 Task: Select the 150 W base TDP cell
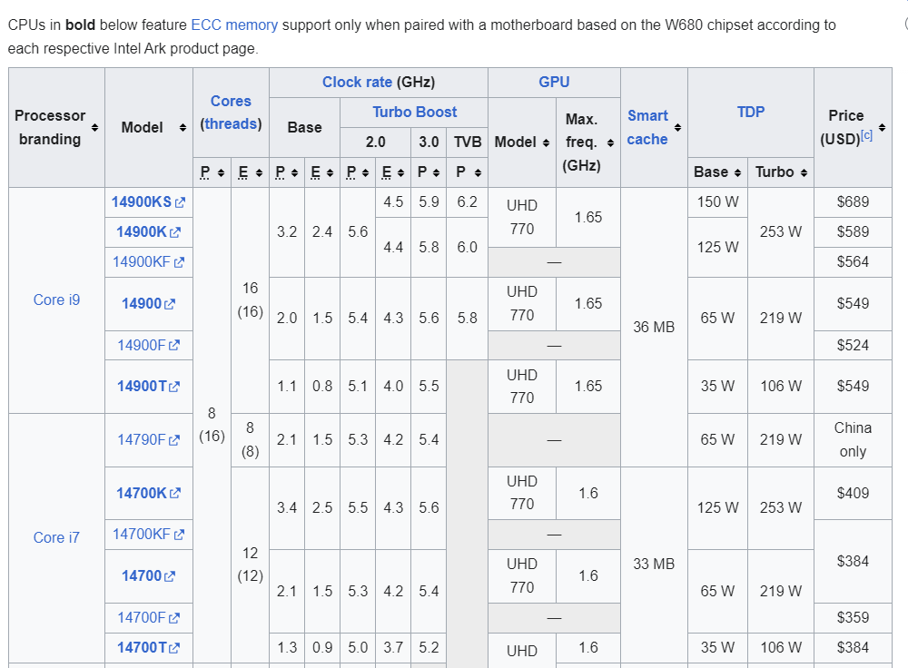717,202
